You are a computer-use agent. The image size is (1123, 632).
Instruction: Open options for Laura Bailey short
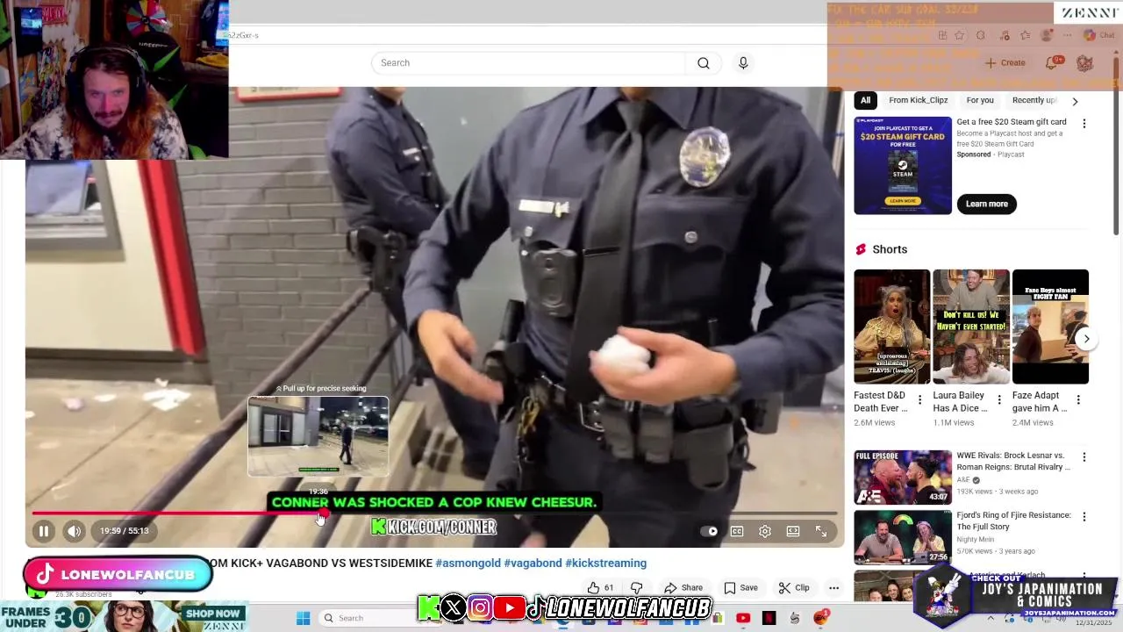998,400
